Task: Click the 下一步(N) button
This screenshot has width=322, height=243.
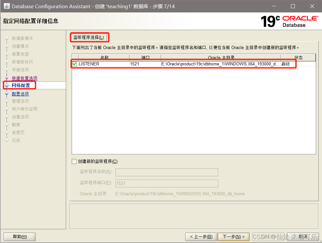Action: point(234,237)
